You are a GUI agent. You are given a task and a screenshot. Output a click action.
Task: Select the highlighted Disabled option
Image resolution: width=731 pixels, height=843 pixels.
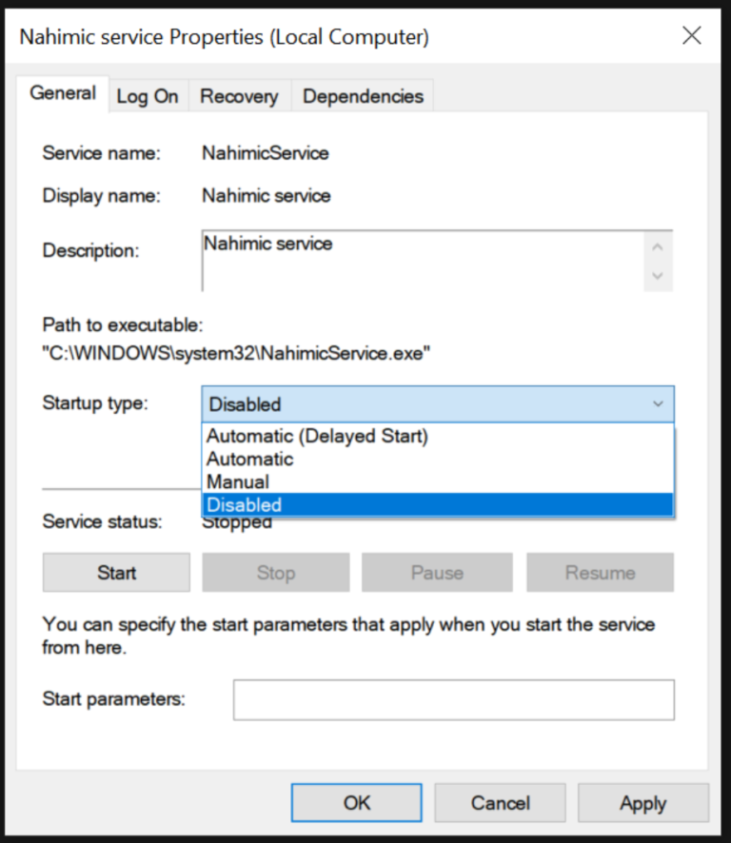[x=245, y=504]
